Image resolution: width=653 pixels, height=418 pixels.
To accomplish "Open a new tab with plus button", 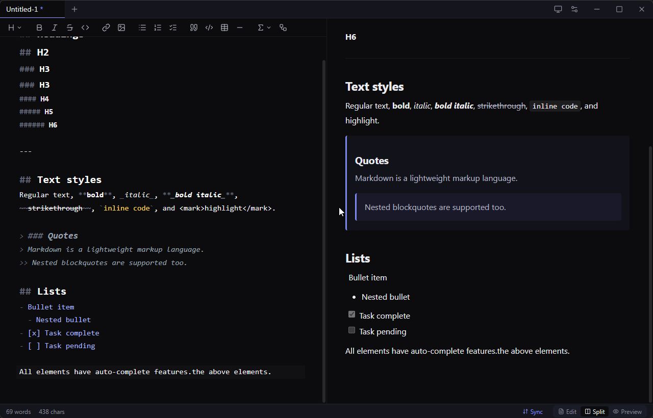I will click(74, 9).
